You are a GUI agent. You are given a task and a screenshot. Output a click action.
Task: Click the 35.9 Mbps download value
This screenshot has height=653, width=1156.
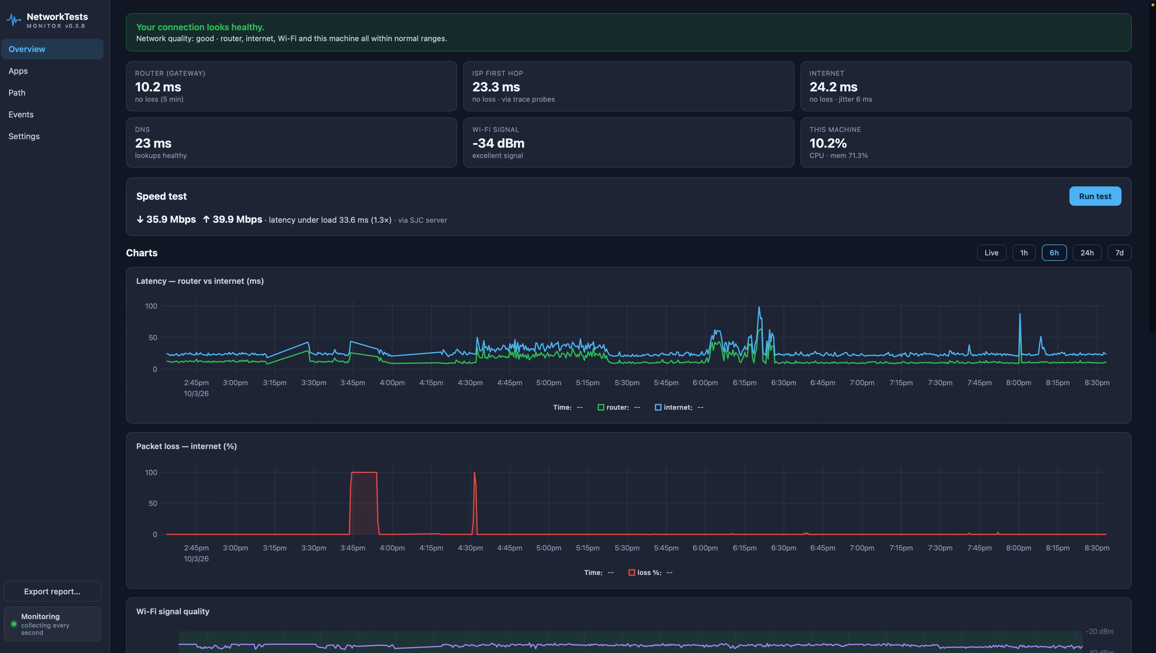point(171,219)
